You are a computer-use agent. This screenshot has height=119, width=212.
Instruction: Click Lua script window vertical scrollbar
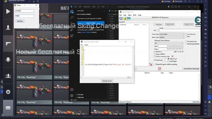[132, 61]
